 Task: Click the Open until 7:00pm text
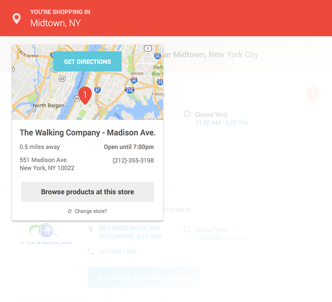coord(129,147)
